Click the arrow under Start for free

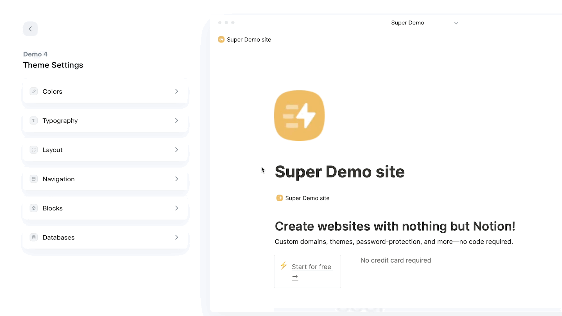click(x=295, y=277)
